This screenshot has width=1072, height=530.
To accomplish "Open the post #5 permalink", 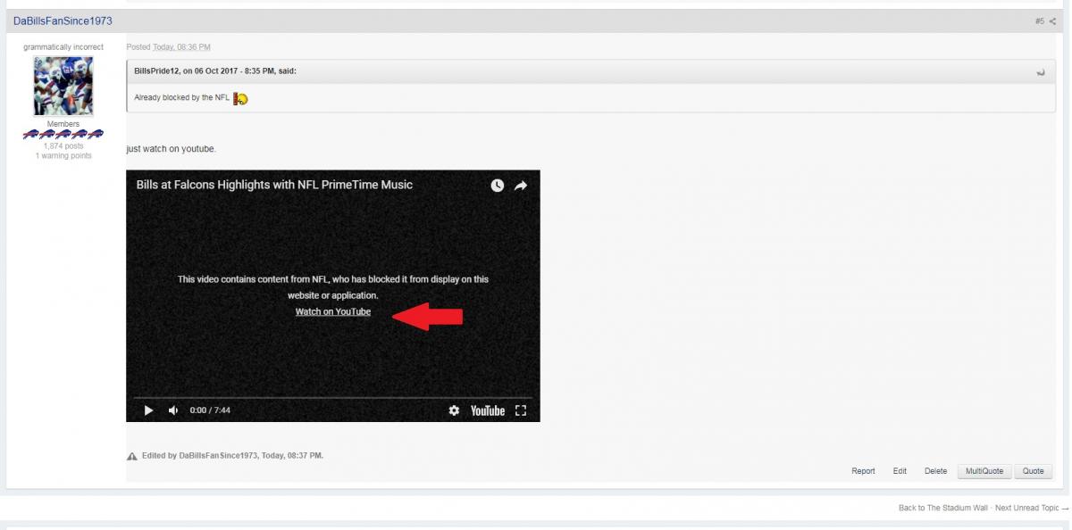I will tap(1040, 21).
